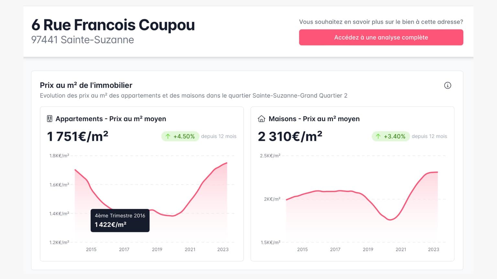The width and height of the screenshot is (497, 279).
Task: Click the green up arrow in +4.50% badge
Action: point(168,136)
